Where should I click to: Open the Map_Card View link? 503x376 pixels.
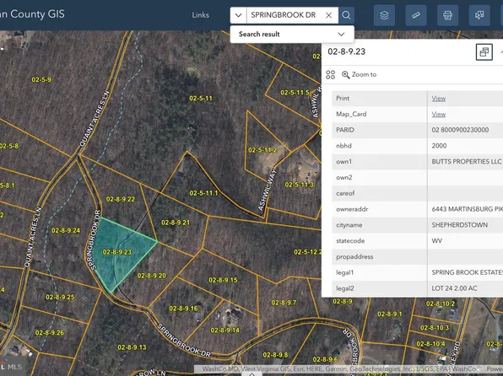tap(439, 114)
